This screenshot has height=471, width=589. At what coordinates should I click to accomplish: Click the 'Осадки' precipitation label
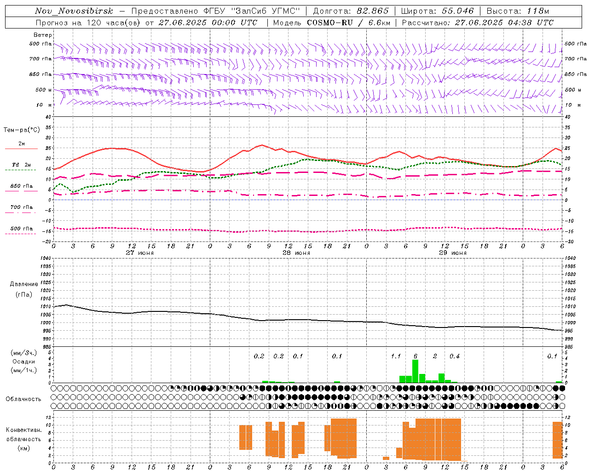click(24, 362)
